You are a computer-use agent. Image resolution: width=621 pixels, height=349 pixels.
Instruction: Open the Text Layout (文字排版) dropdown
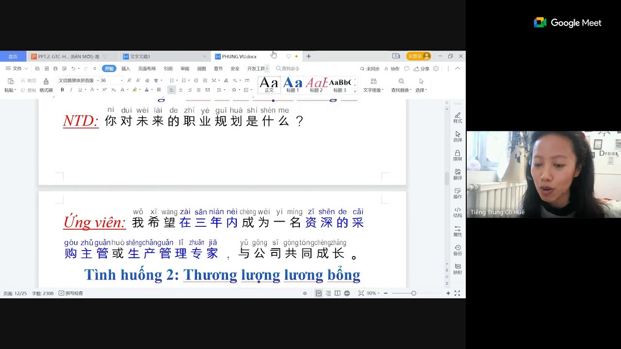374,90
